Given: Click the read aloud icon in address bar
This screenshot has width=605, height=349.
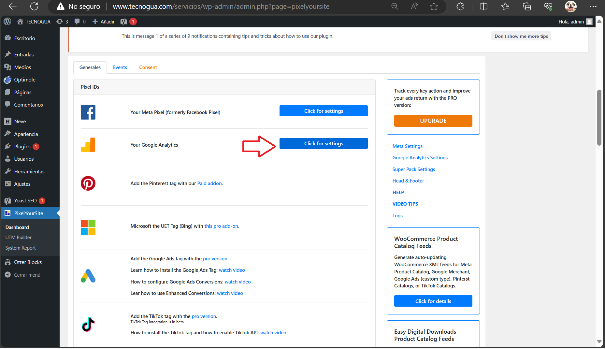Looking at the screenshot, I should tap(414, 6).
